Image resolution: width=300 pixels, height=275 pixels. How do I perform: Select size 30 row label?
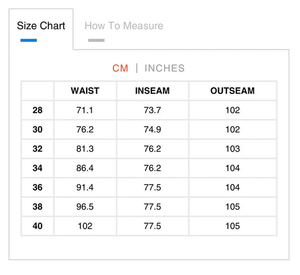38,130
